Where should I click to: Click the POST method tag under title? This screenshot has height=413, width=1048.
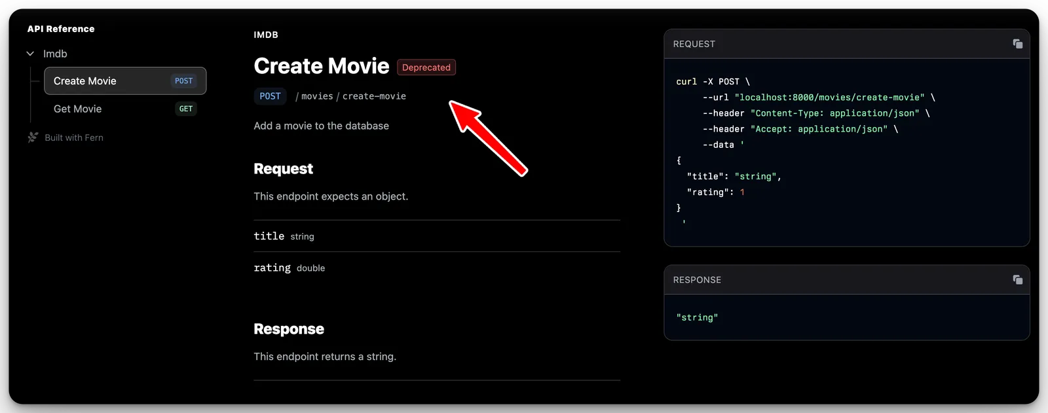click(x=270, y=96)
